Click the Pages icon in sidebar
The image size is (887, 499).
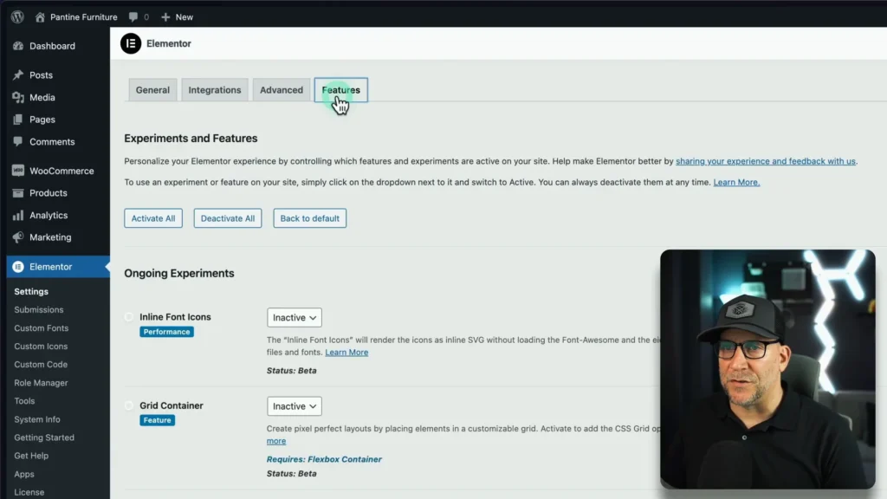point(18,120)
